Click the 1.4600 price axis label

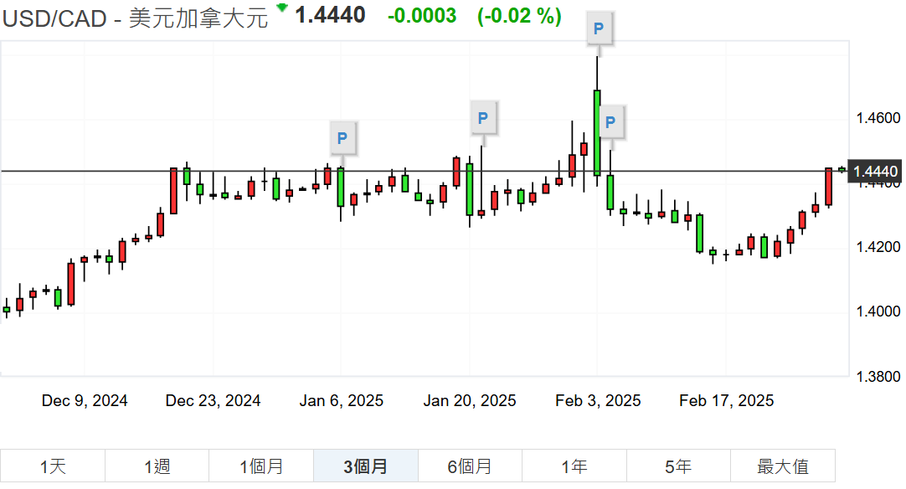click(878, 118)
